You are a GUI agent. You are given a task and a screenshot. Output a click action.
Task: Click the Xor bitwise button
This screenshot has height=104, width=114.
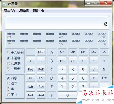(41, 78)
